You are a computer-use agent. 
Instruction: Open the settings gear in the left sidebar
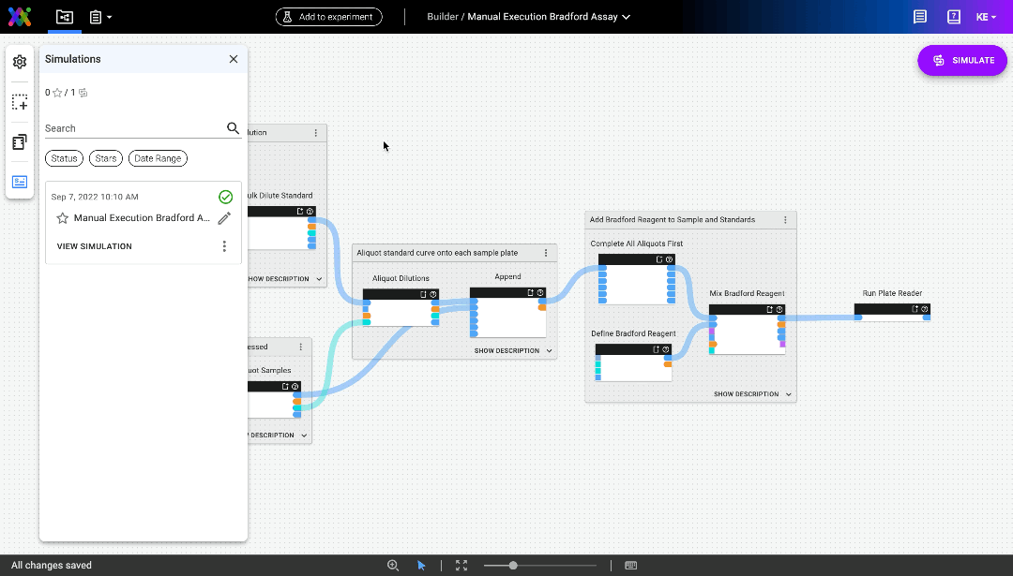19,62
